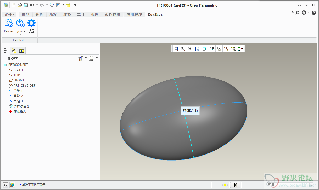Viewport: 319px width, 190px height.
Task: Undo the last action
Action: pos(32,5)
